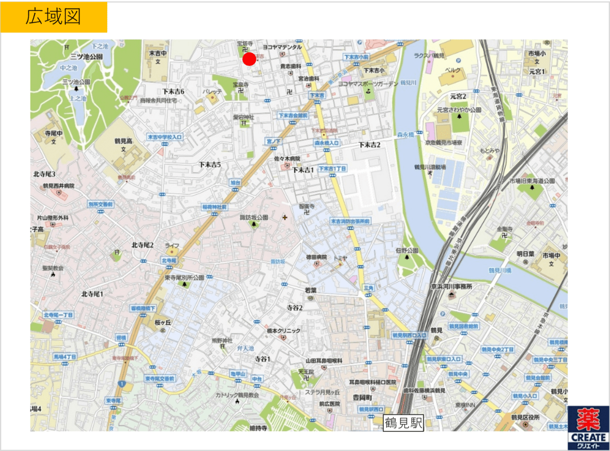The height and width of the screenshot is (451, 610).
Task: Click the 三ツ池公園 park label
Action: 86,56
